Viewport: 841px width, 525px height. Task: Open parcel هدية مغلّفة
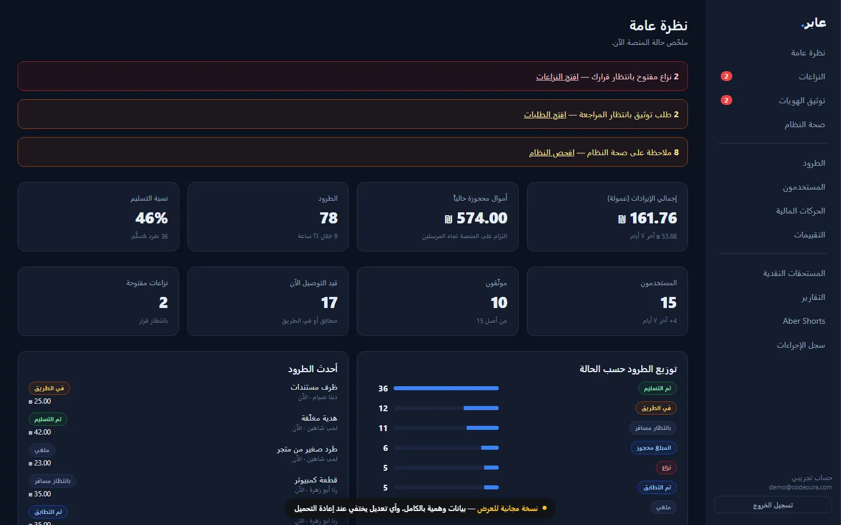(x=319, y=418)
